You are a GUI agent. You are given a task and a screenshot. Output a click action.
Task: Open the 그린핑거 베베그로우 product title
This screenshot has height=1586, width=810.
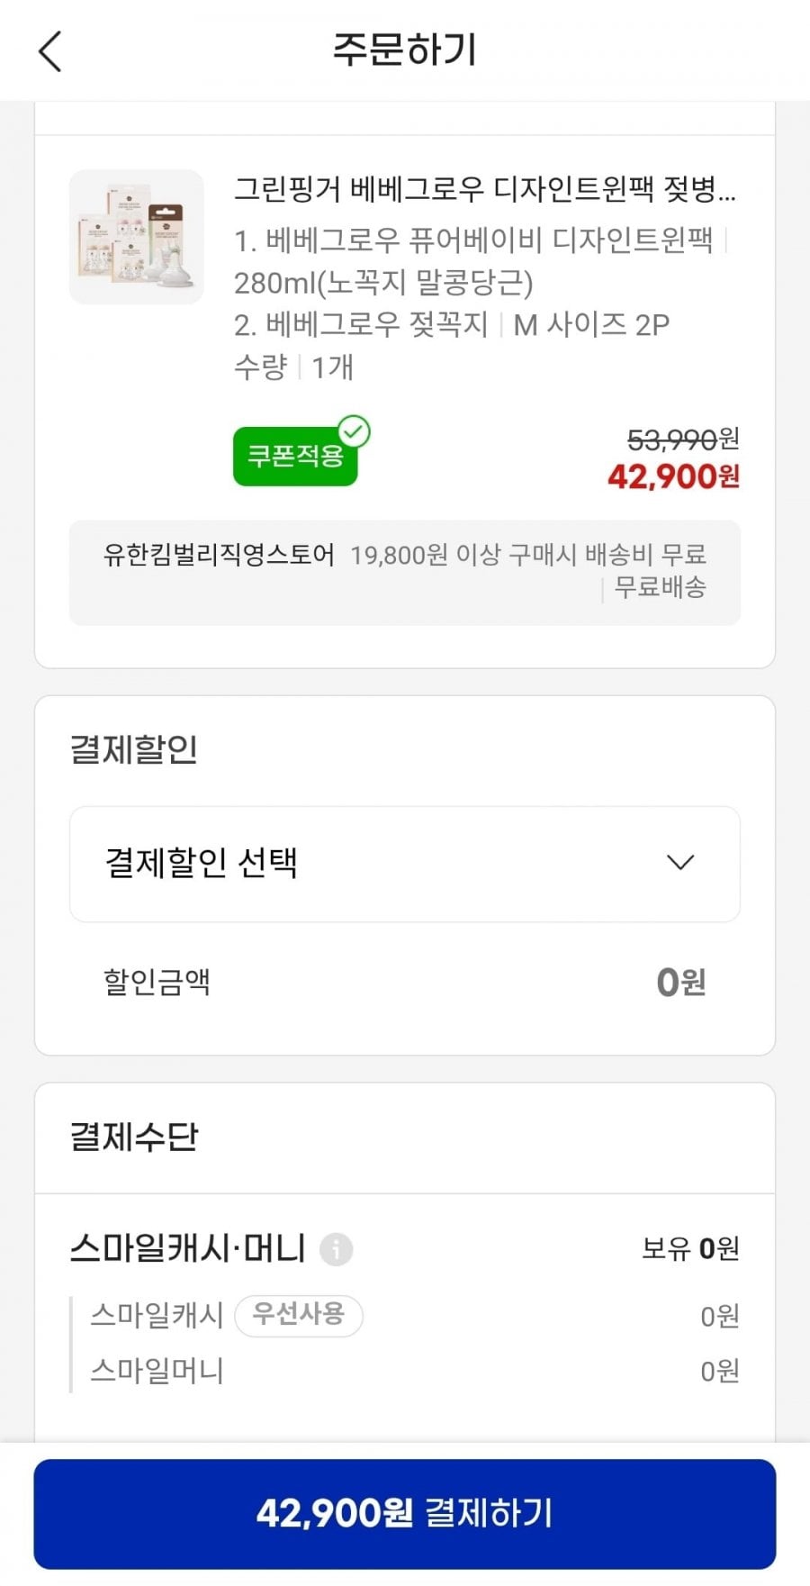click(x=484, y=190)
